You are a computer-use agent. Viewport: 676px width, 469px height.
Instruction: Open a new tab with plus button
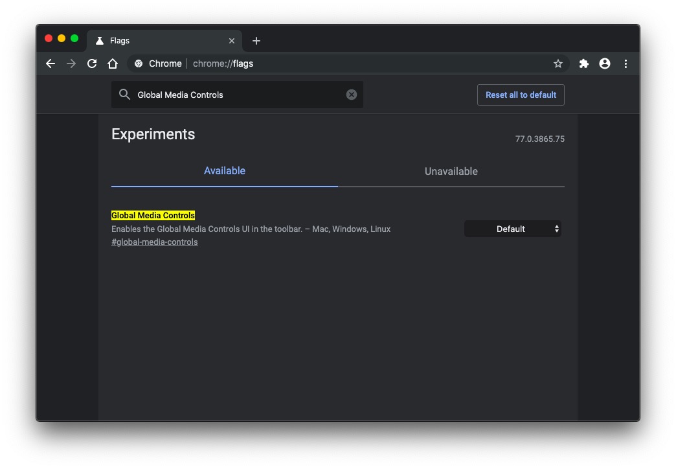coord(256,41)
